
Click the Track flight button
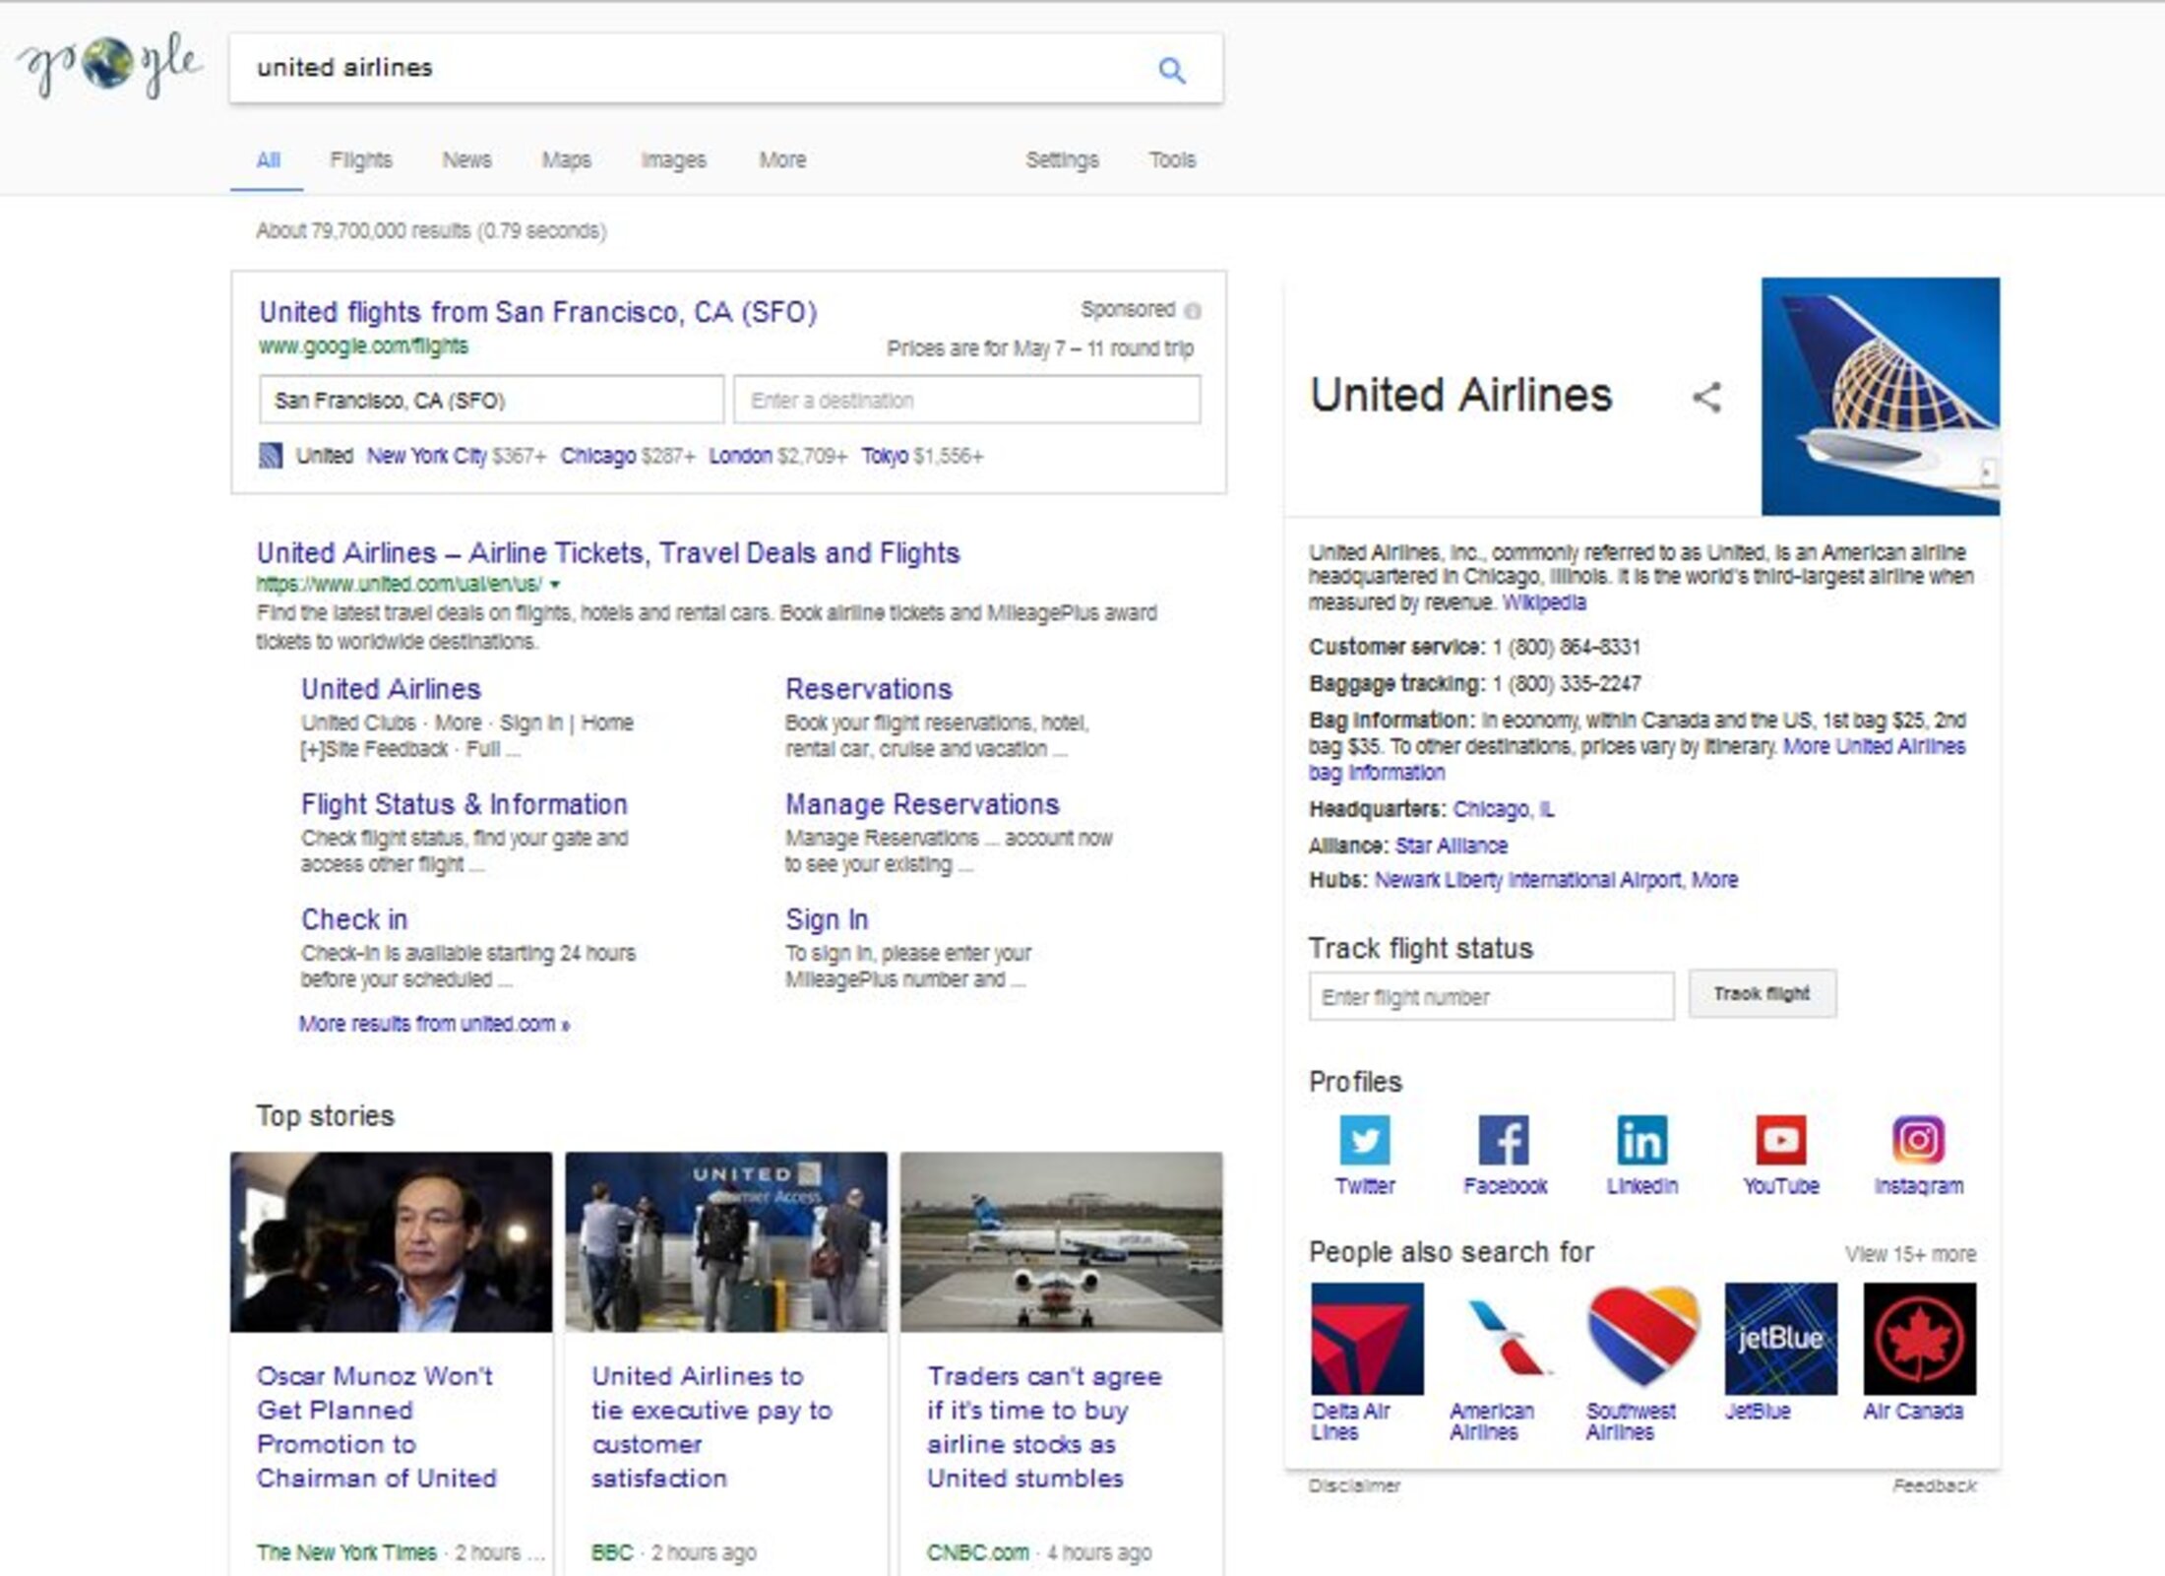(x=1762, y=993)
